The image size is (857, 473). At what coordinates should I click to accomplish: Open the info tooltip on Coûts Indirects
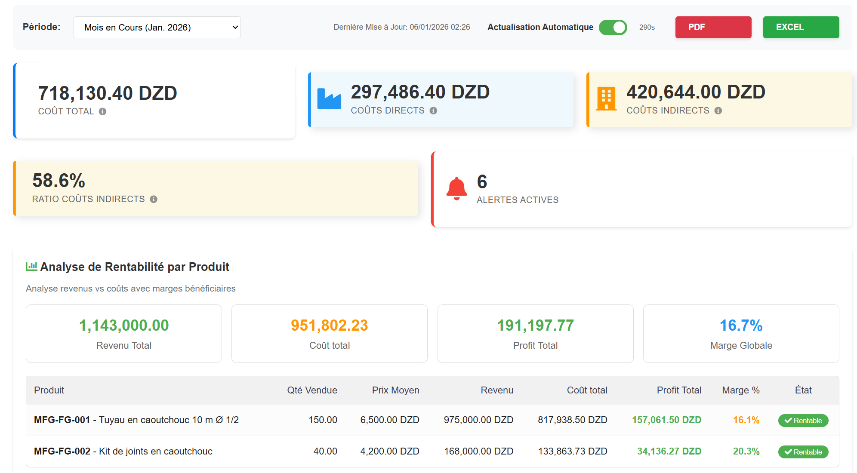pyautogui.click(x=718, y=111)
